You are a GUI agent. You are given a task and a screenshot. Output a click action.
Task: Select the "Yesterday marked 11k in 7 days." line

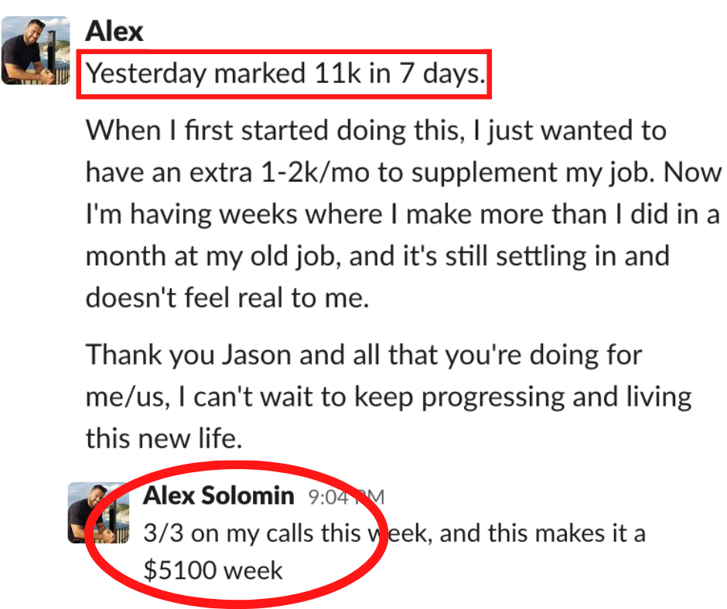coord(285,73)
